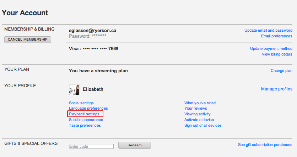
Task: Click the Membership & Billing section label
Action: click(x=29, y=29)
